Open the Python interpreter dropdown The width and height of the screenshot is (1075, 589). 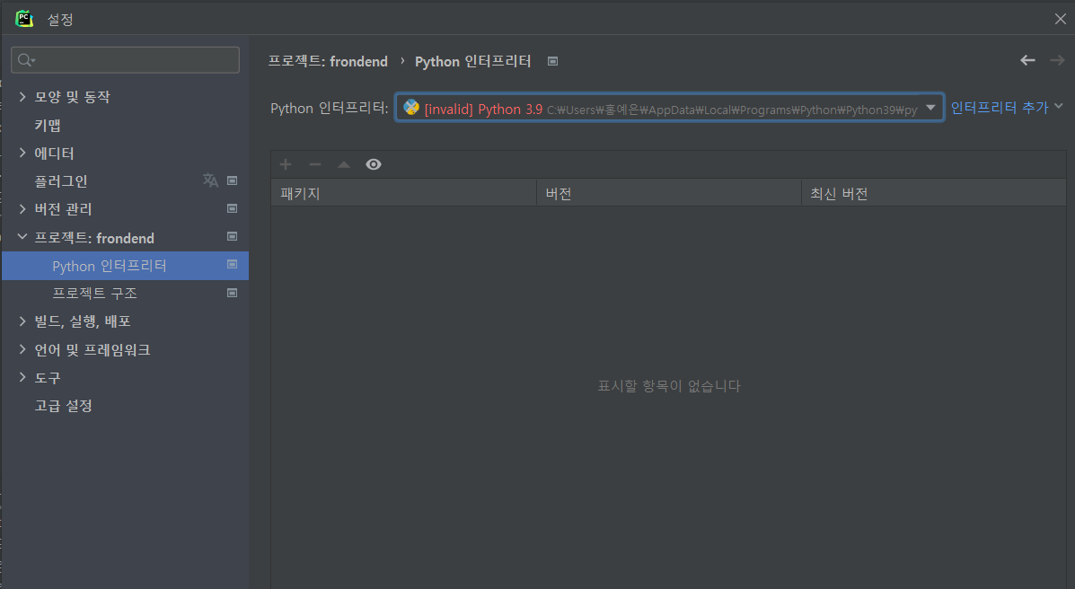[669, 108]
